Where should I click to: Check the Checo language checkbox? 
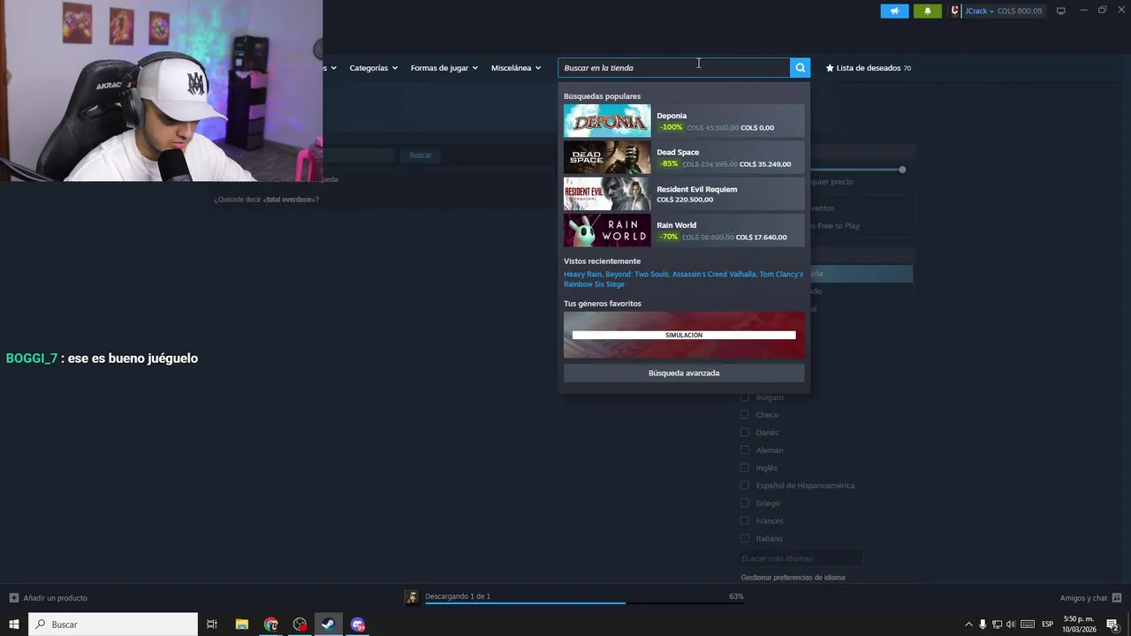point(744,415)
